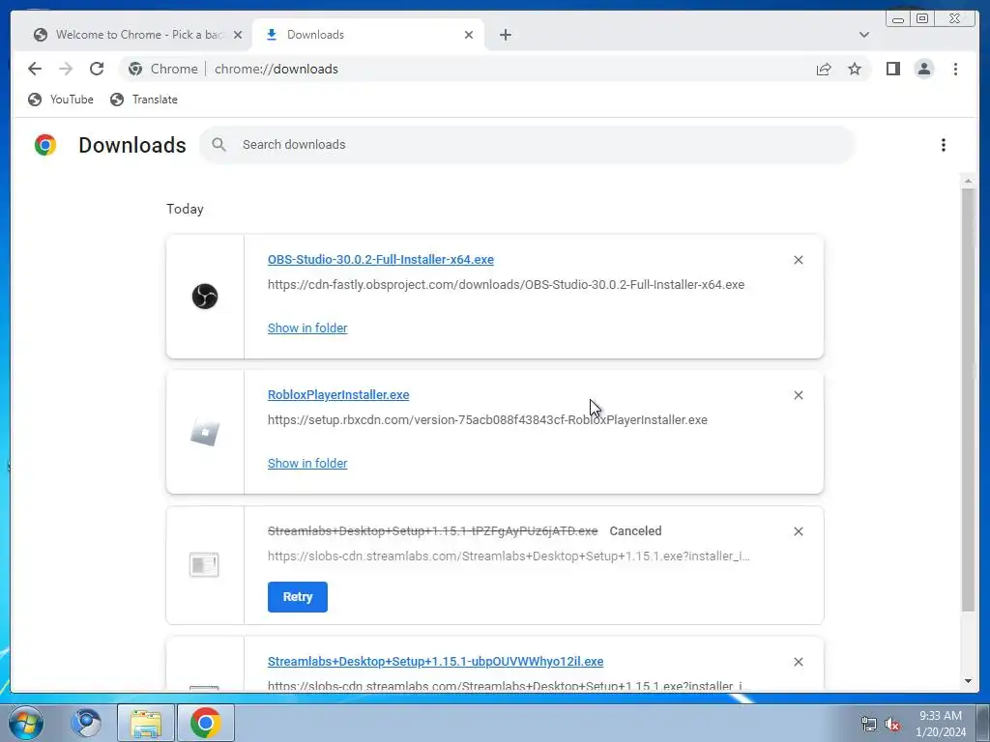Screen dimensions: 990x742
Task: Open the second Chromium-style taskbar icon
Action: click(x=86, y=723)
